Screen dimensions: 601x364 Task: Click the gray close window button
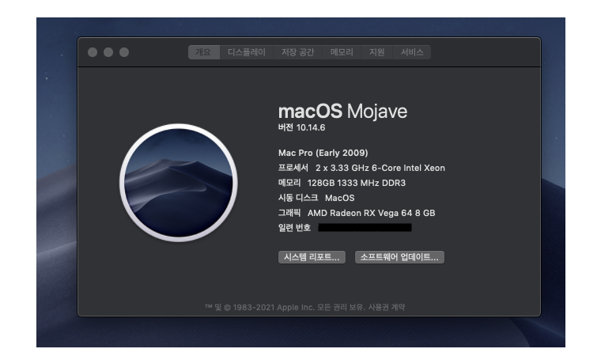click(x=93, y=52)
